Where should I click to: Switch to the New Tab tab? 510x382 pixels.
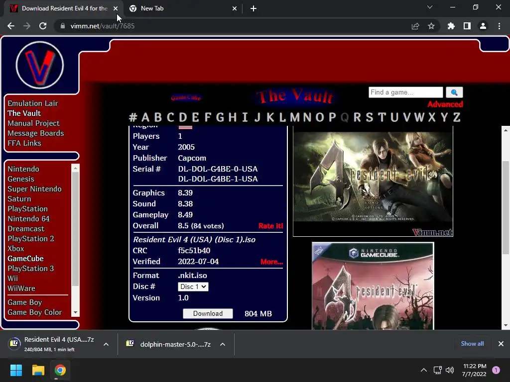tap(152, 8)
